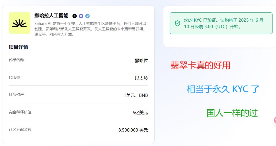Click the pink floating icon at right edge

(x=275, y=121)
